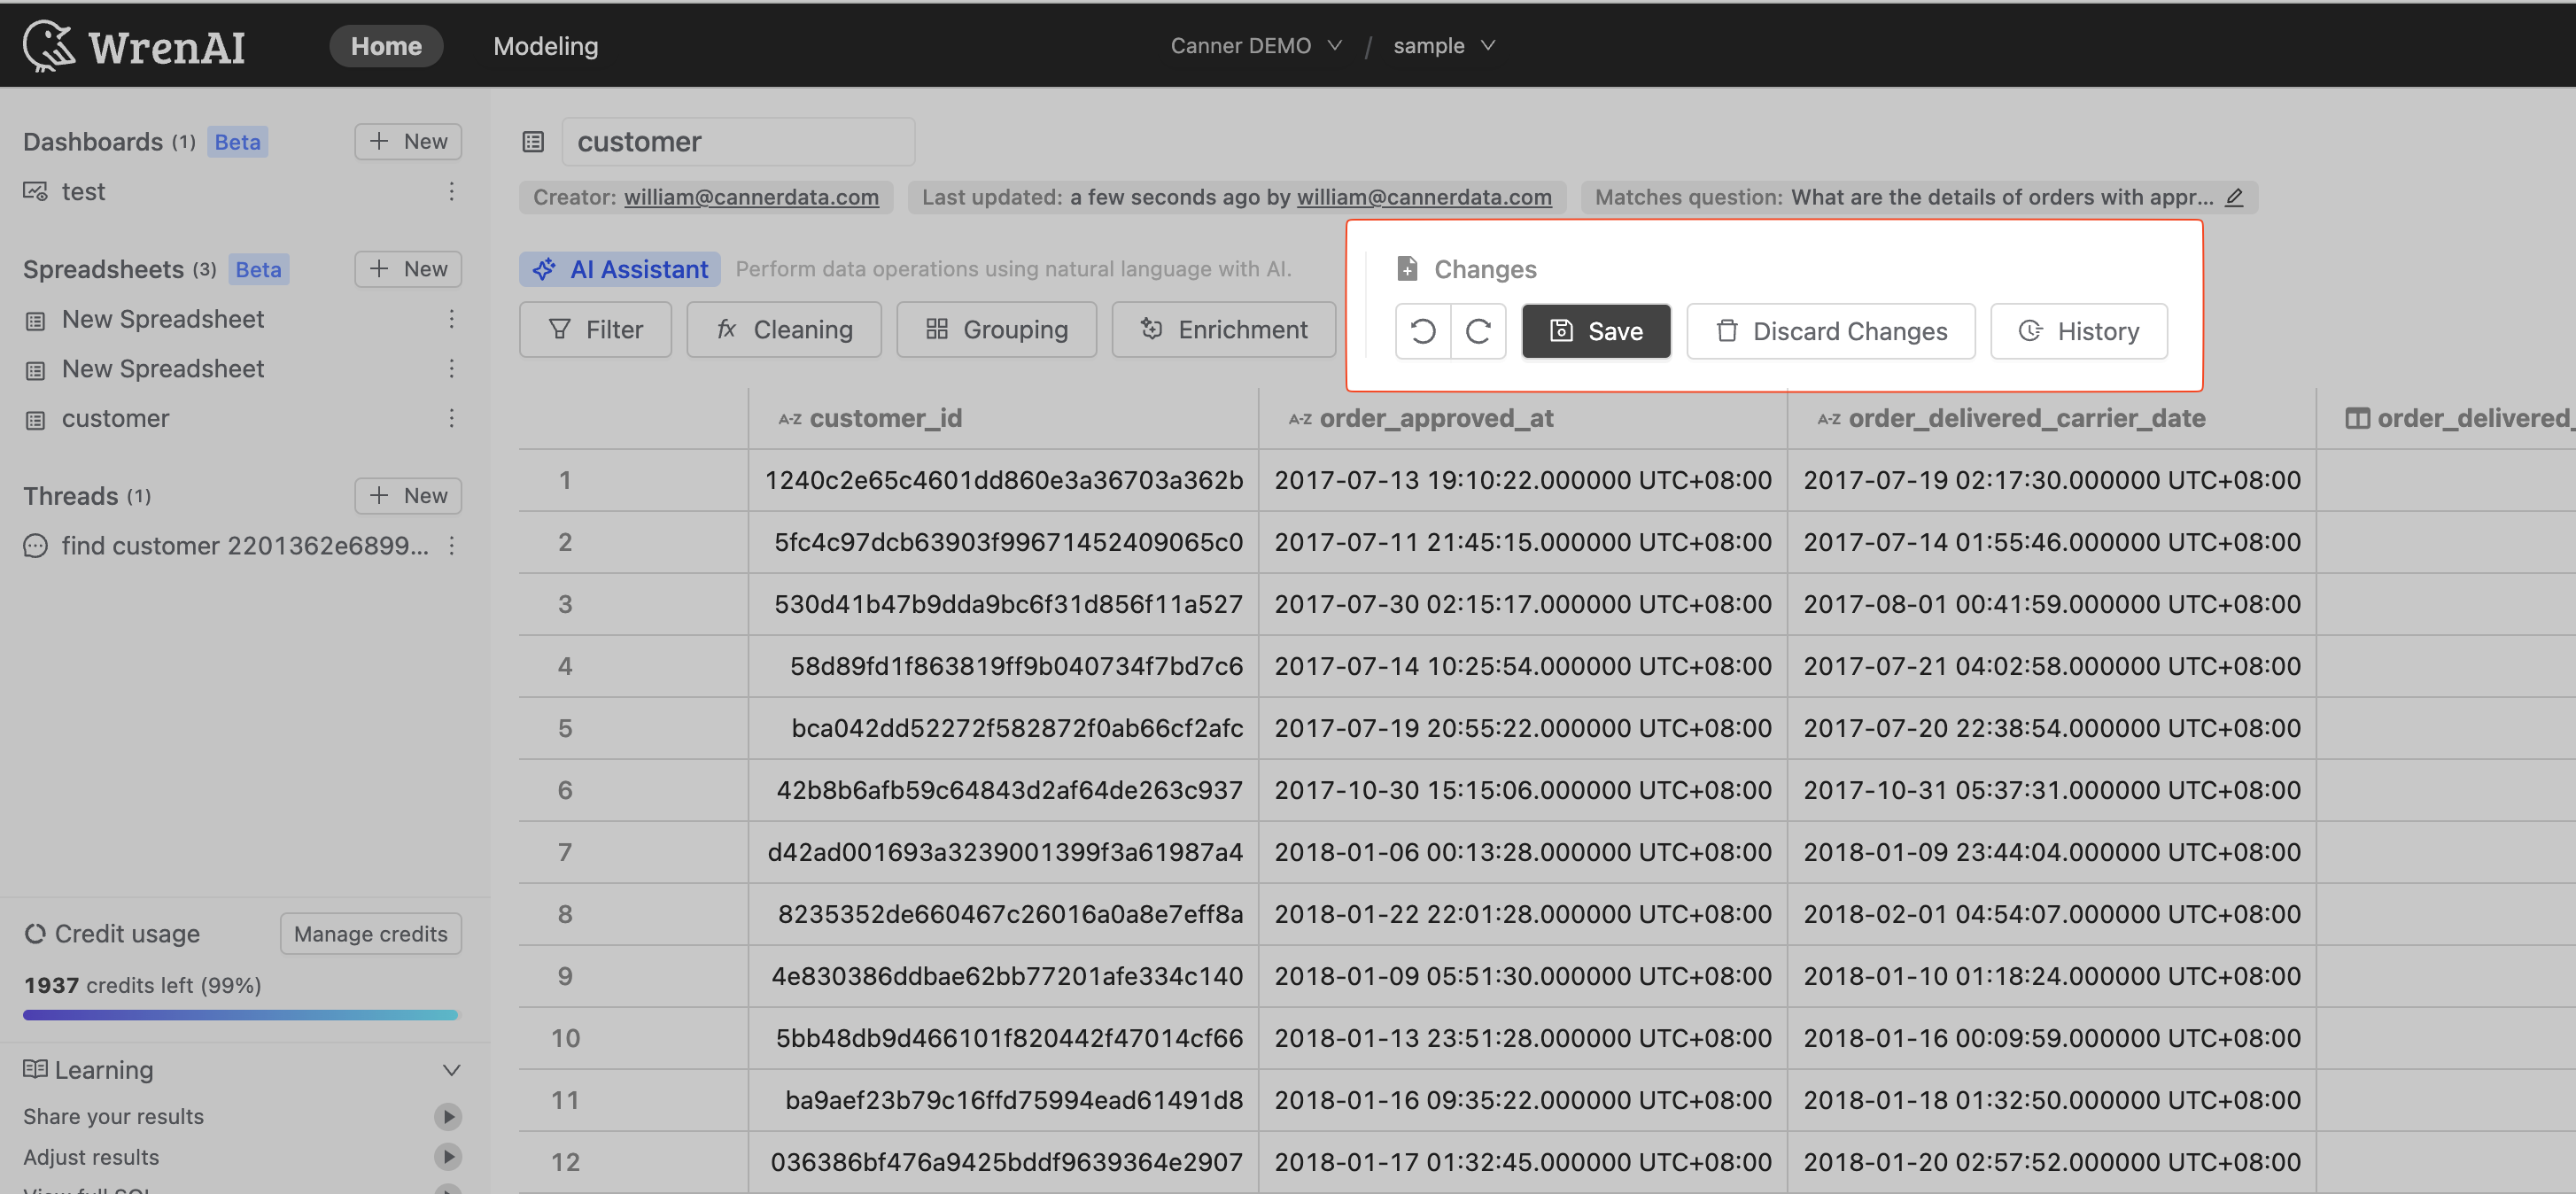Open last updated by william@cannerdata.com link

(1424, 197)
